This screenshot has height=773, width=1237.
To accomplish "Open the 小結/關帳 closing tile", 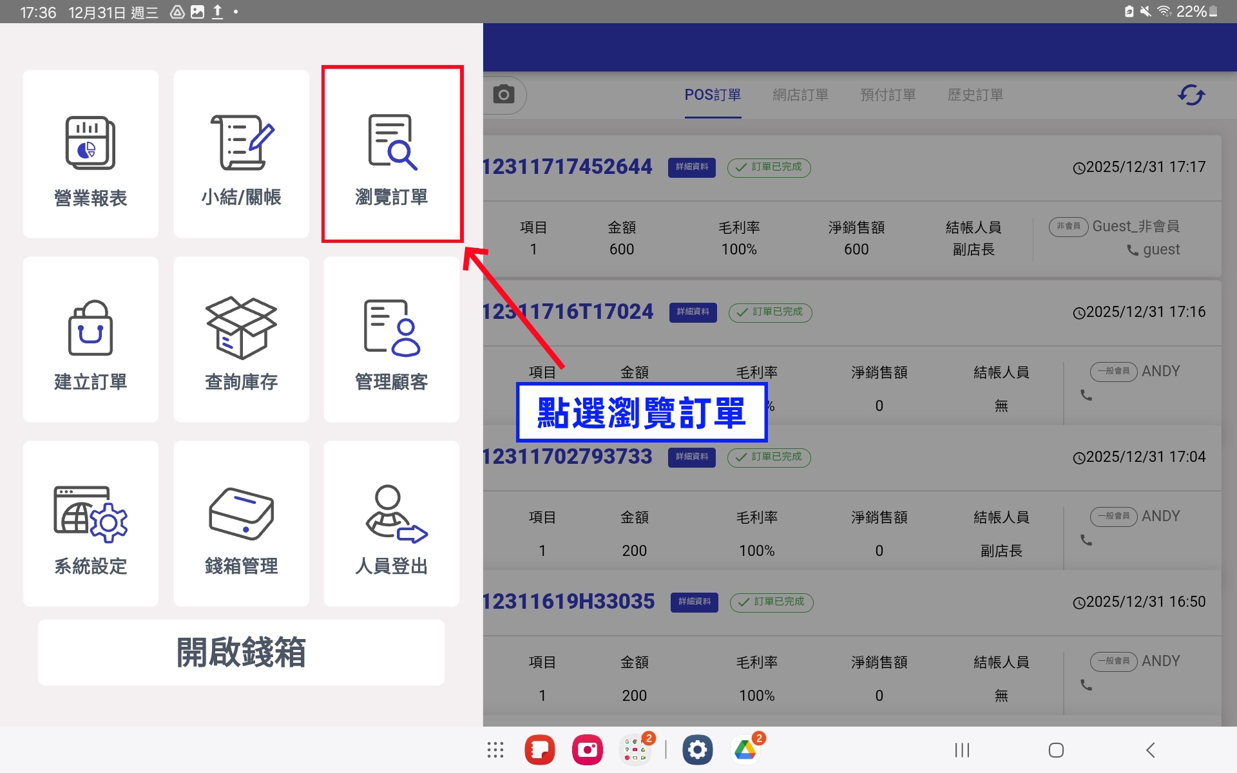I will pos(242,154).
